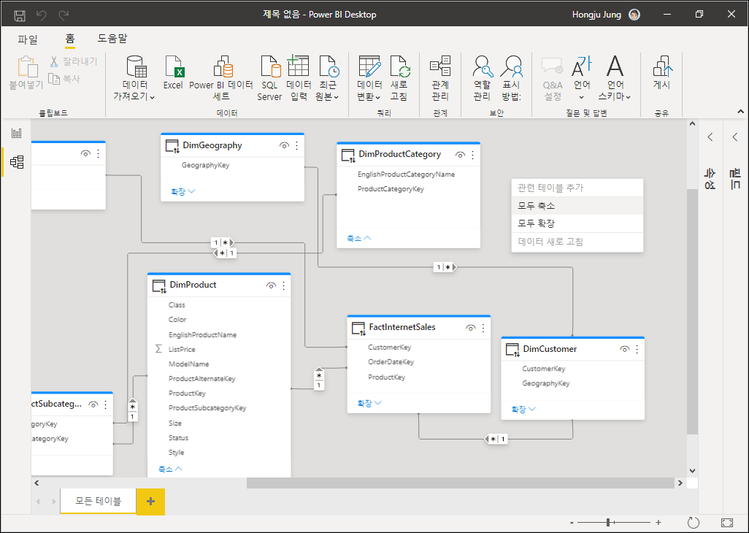Collapse DimProductCategory with 축소 link
Viewport: 749px width, 533px height.
click(358, 238)
